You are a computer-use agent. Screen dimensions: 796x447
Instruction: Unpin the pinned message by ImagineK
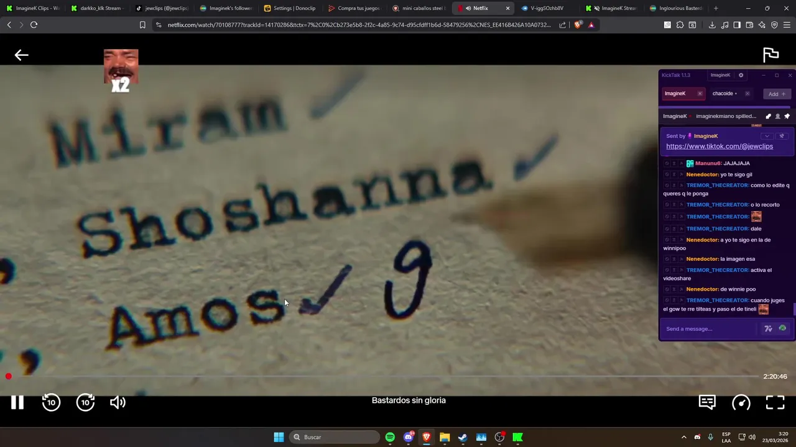pyautogui.click(x=782, y=136)
